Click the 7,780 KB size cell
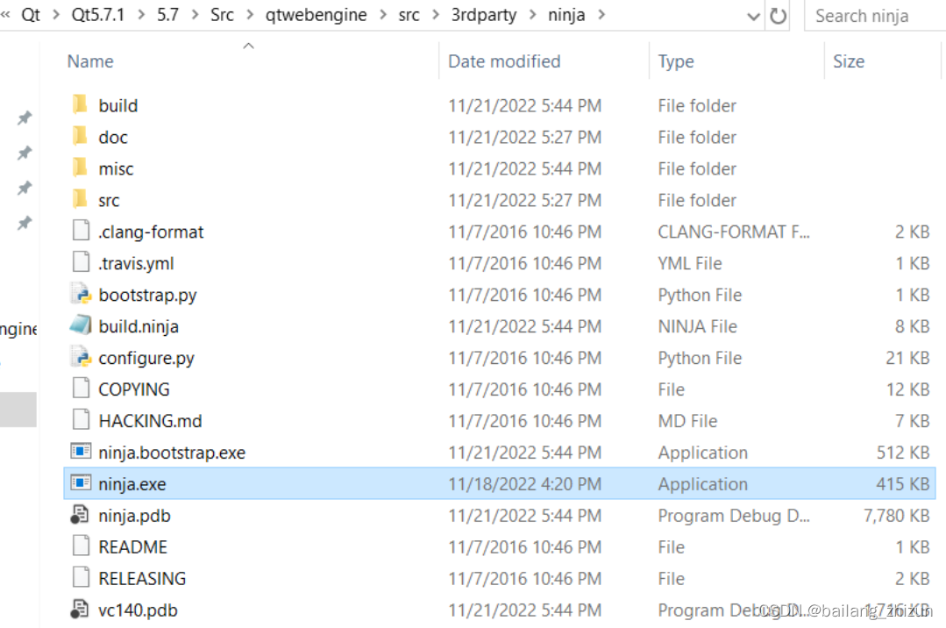Viewport: 946px width, 628px height. (x=897, y=515)
